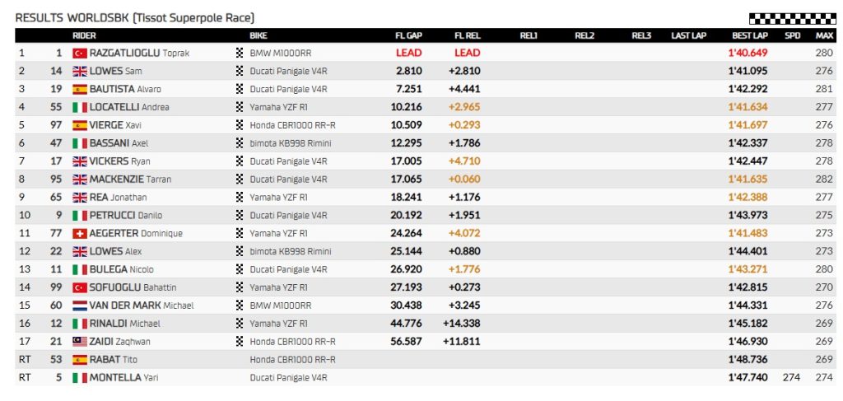Click the Swiss flag next to Aegerter
The height and width of the screenshot is (401, 843).
point(80,233)
